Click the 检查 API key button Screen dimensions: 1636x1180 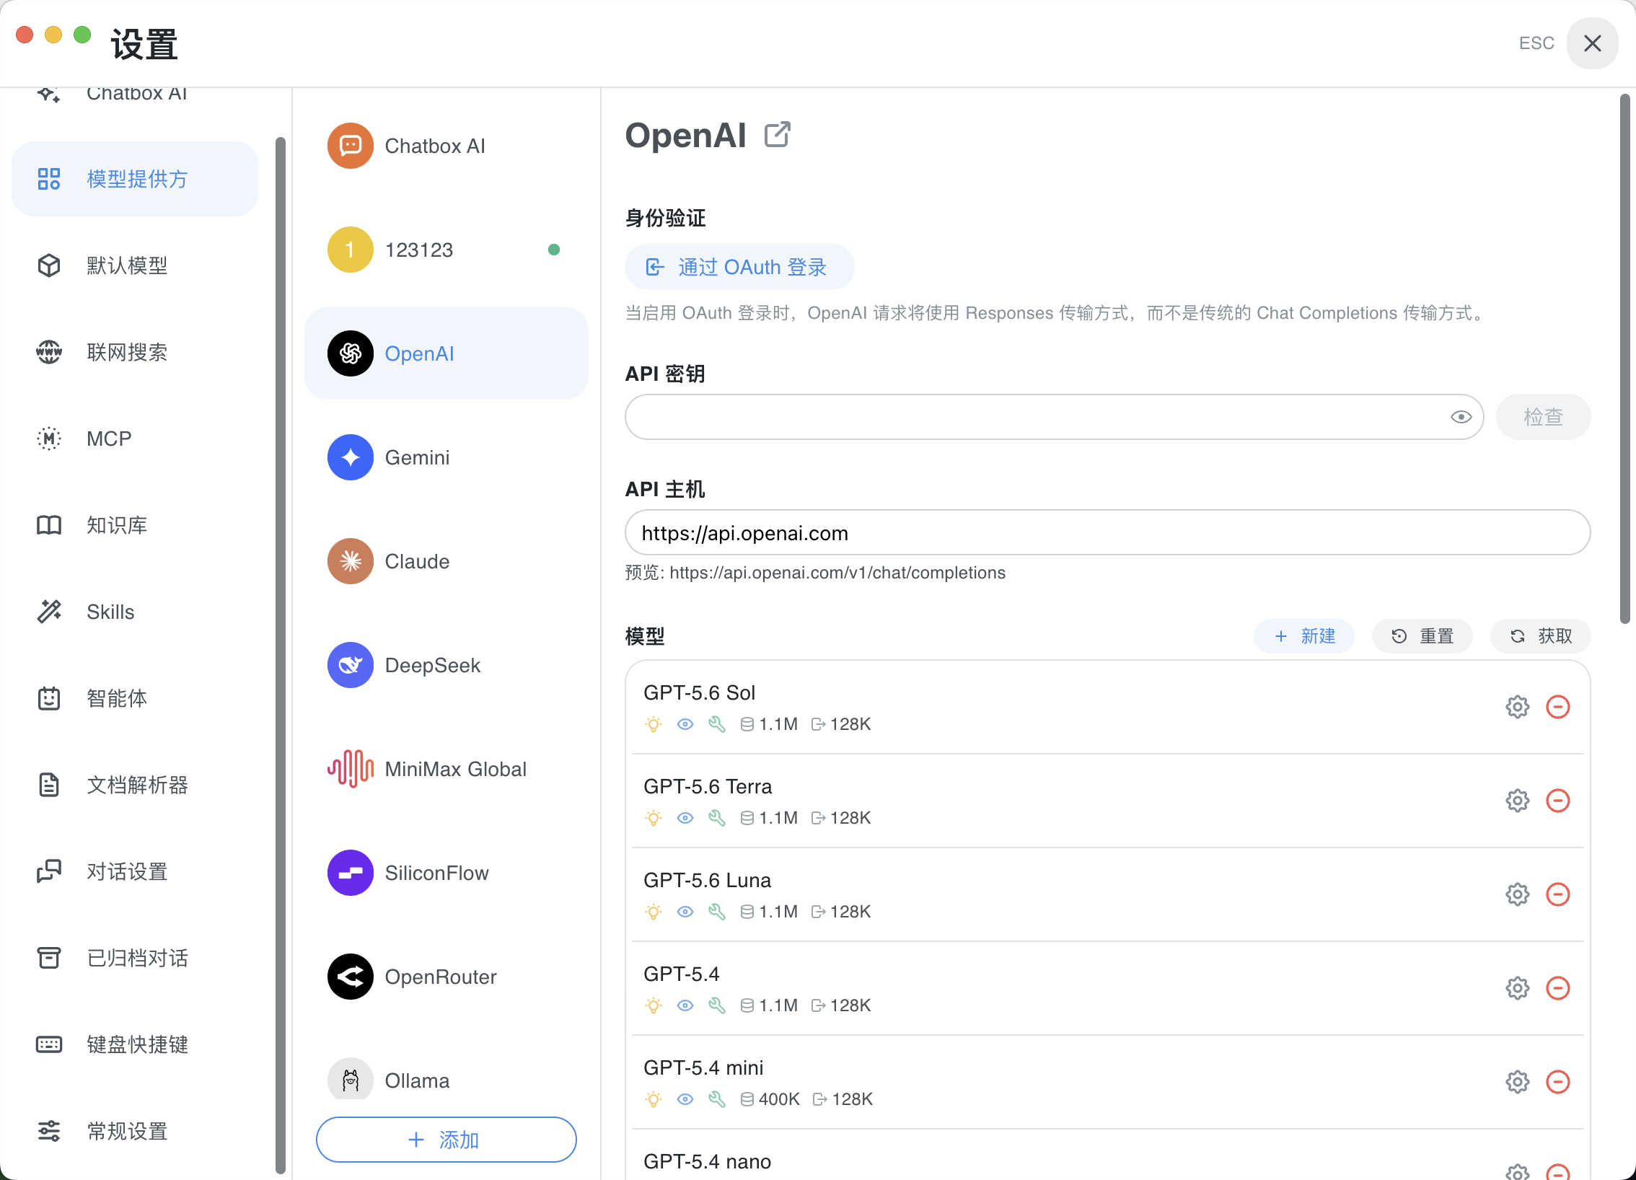coord(1543,417)
